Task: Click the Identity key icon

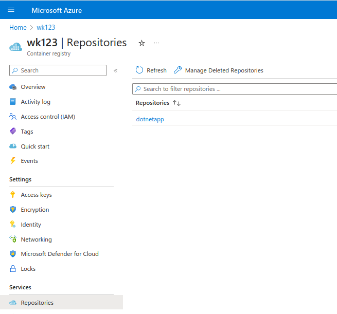Action: (13, 224)
